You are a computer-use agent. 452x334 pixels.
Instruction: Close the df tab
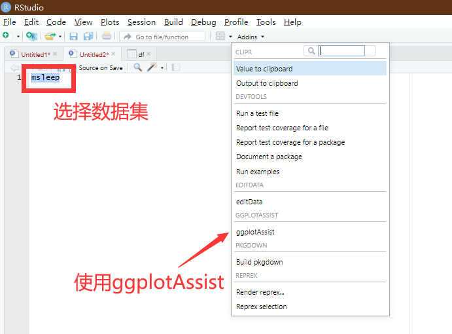pos(148,54)
